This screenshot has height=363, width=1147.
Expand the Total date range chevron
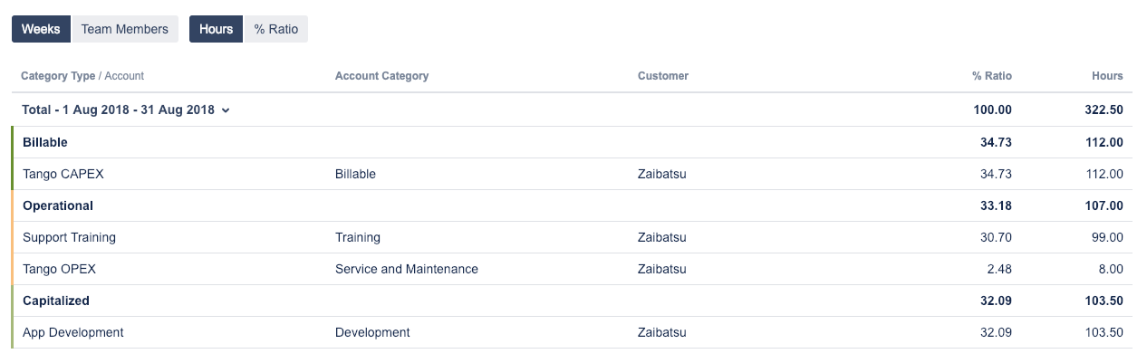[226, 110]
